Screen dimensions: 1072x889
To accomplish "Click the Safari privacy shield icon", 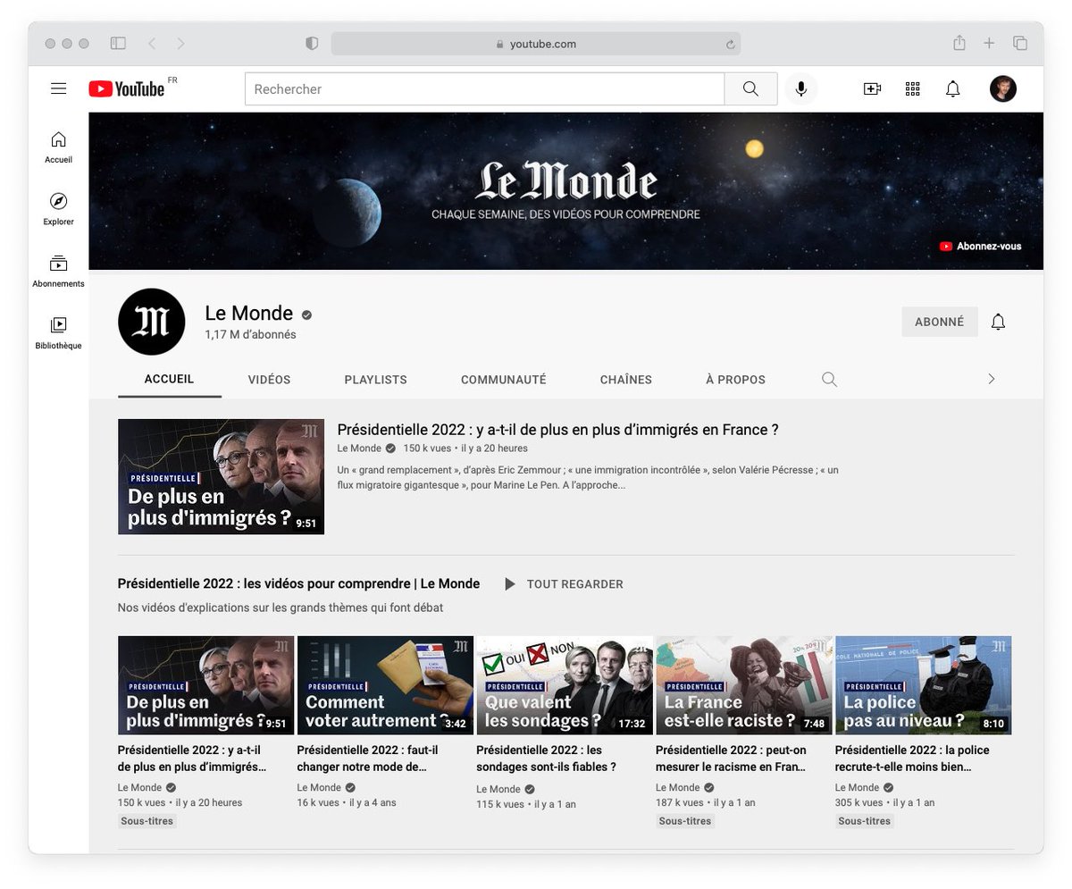I will (x=312, y=43).
